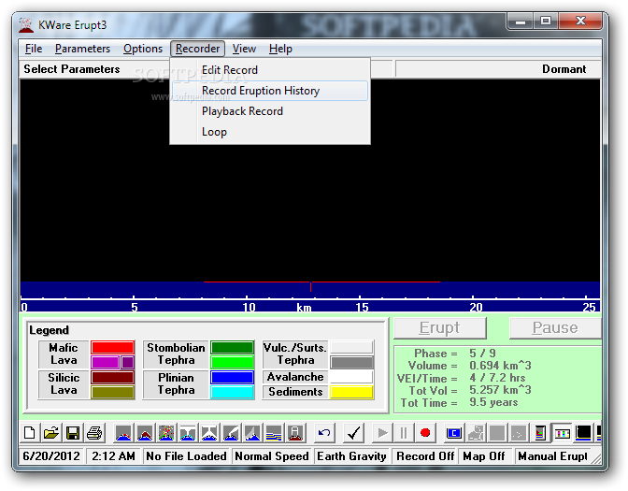The image size is (628, 491).
Task: Click the olive Silicic Lava swatch
Action: (112, 393)
